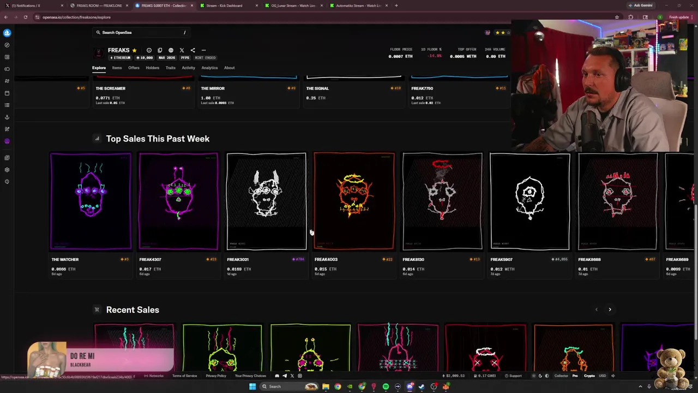This screenshot has width=698, height=393.
Task: Switch to the Kick Dashboard browser tab
Action: coord(228,5)
